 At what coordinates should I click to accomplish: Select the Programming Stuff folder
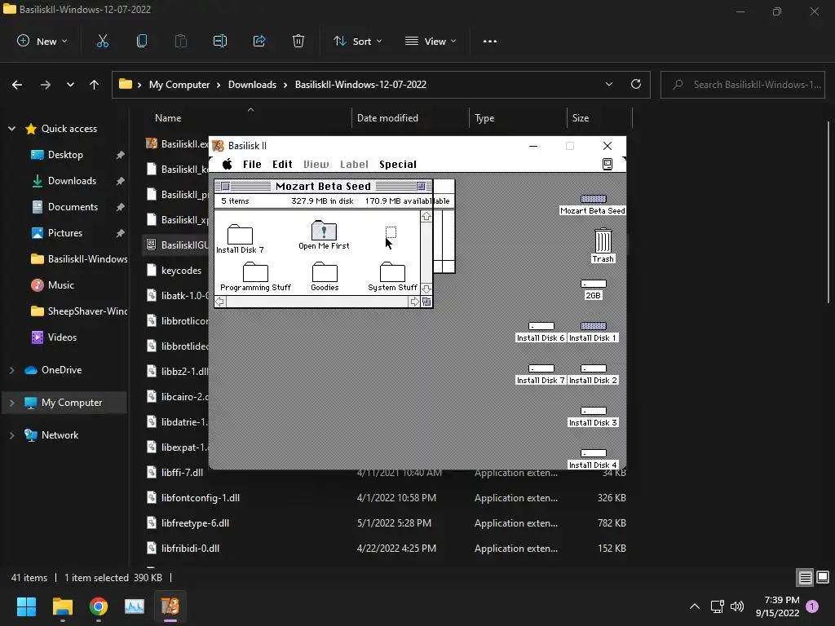coord(255,276)
